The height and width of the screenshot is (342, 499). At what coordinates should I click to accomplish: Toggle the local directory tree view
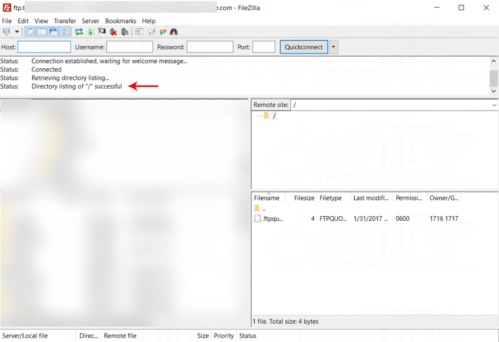click(x=42, y=32)
